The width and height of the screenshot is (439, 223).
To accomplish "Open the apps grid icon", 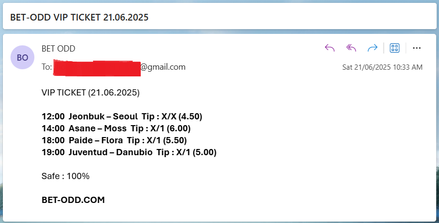I will point(395,48).
